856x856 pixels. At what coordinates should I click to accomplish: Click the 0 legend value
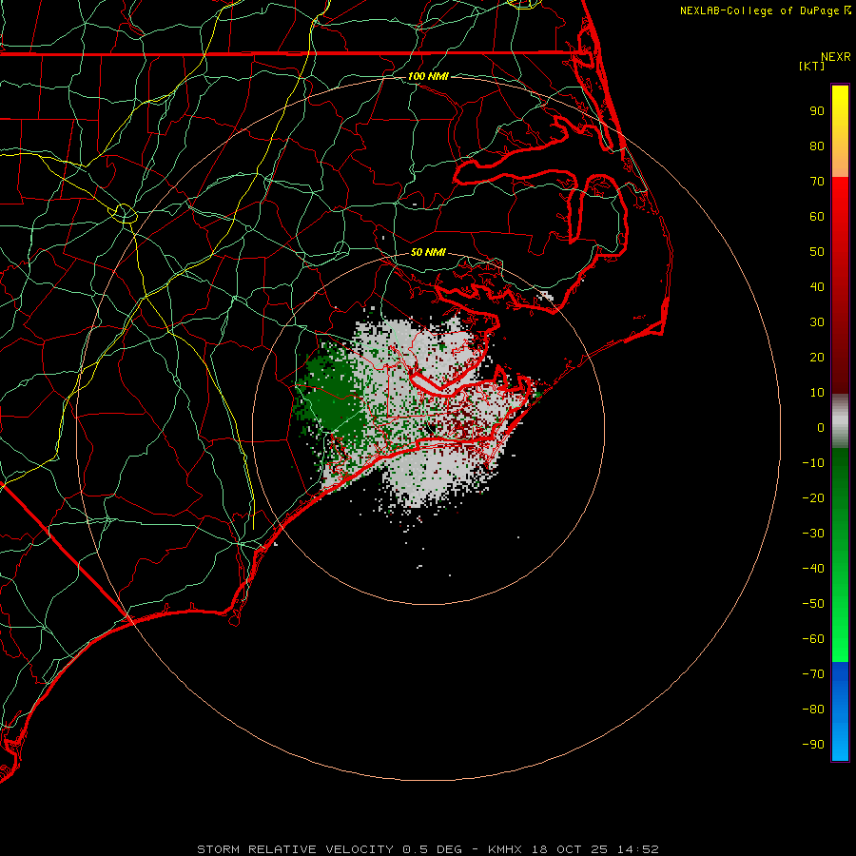(x=821, y=427)
